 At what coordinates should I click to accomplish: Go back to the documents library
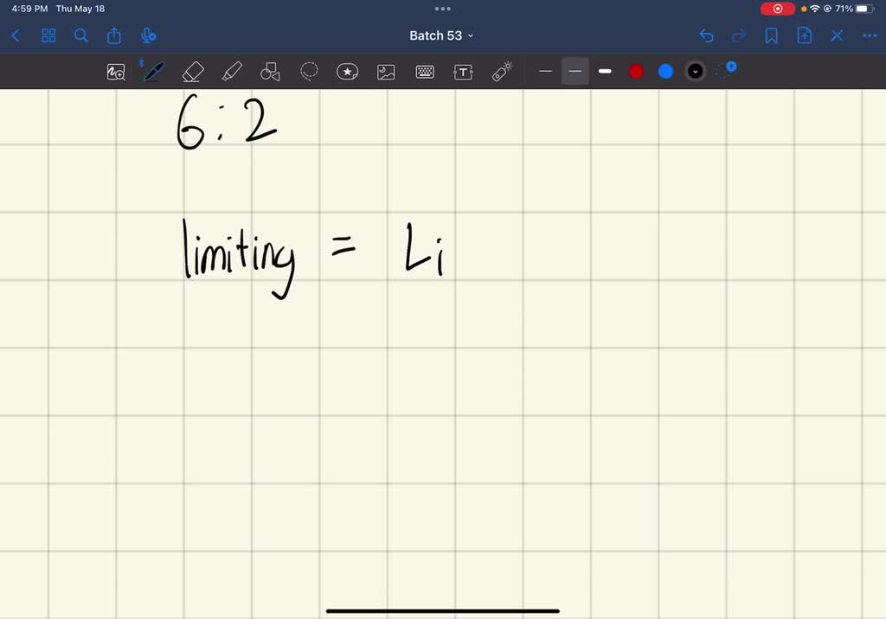[16, 35]
